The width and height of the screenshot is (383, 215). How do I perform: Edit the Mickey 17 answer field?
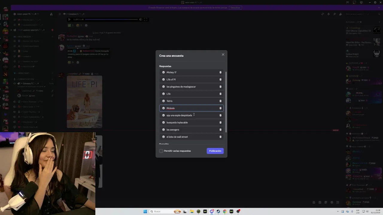click(x=191, y=72)
